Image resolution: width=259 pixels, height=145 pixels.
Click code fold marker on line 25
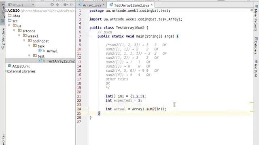coord(88,114)
